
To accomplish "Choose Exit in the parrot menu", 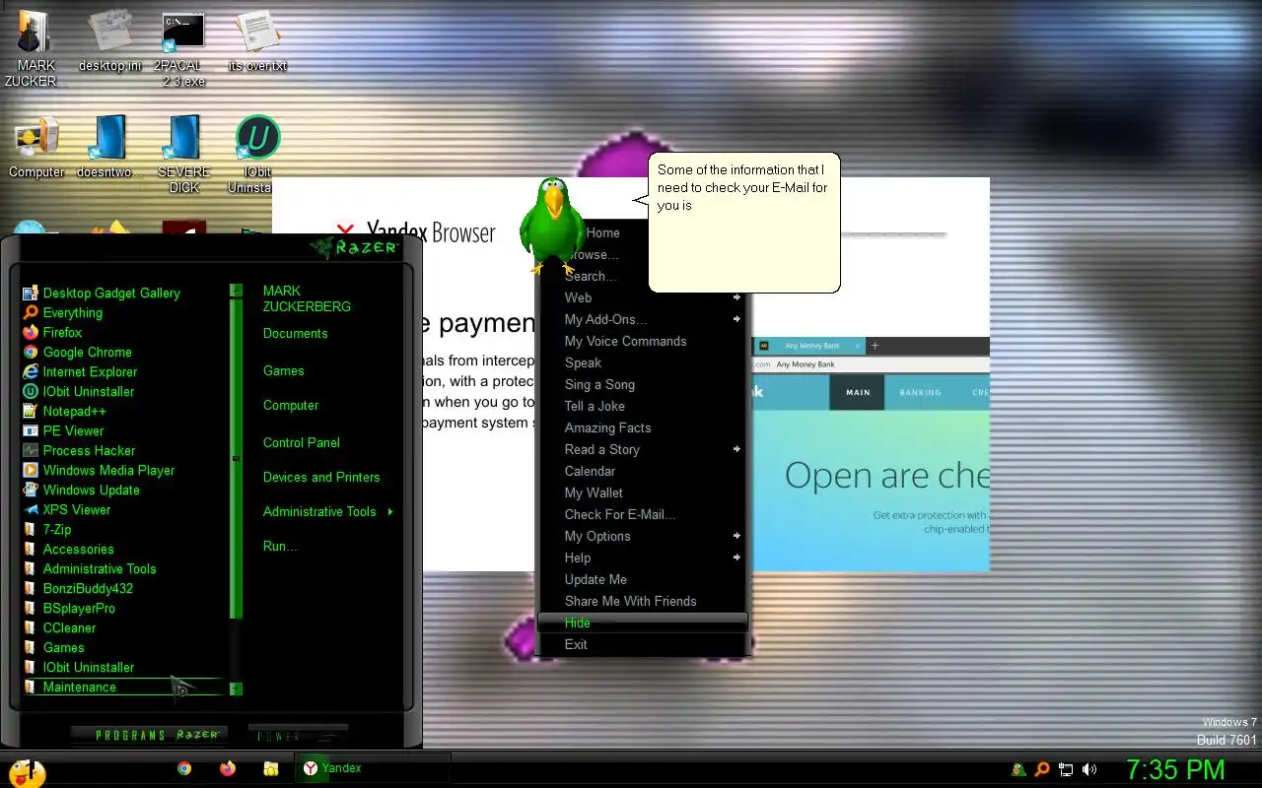I will pyautogui.click(x=642, y=644).
